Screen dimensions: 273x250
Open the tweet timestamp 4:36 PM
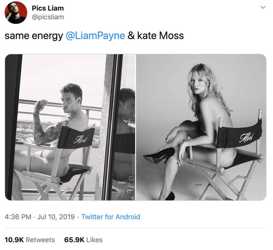pyautogui.click(x=18, y=217)
